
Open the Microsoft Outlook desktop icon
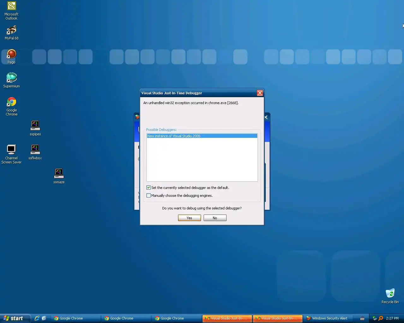coord(11,10)
